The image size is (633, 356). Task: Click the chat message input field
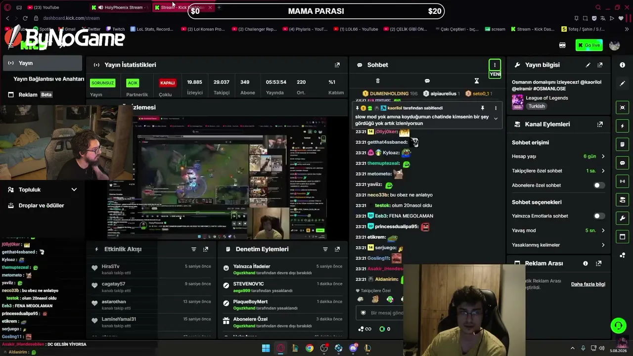tap(381, 313)
